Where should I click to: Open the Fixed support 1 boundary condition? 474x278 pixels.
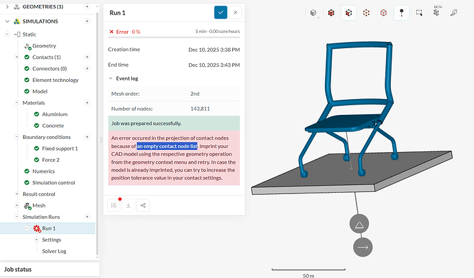tap(60, 149)
